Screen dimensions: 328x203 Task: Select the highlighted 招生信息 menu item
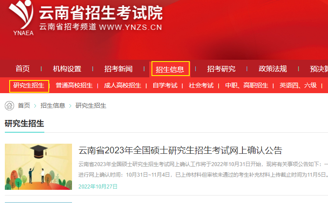[x=170, y=69]
